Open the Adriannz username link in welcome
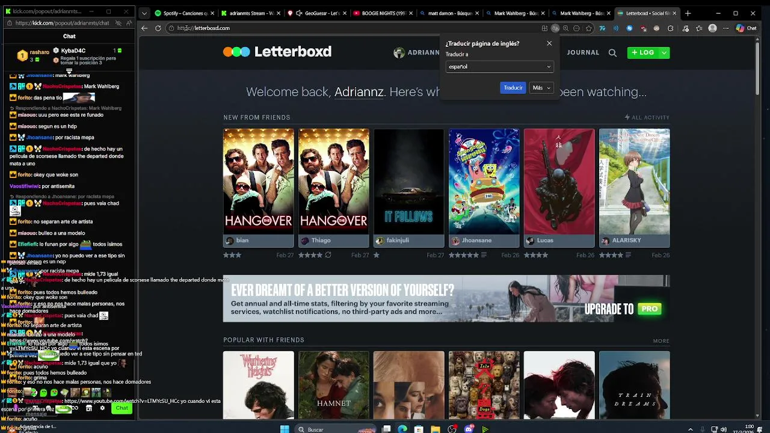The height and width of the screenshot is (433, 770). 359,92
